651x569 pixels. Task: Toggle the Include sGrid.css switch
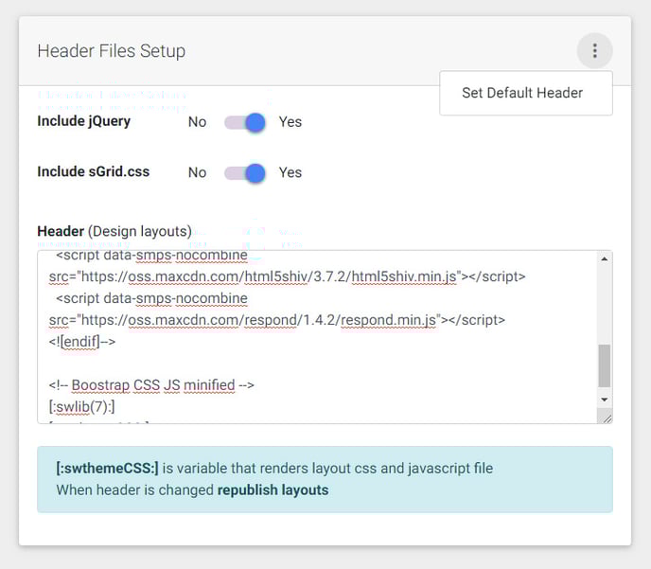coord(245,173)
